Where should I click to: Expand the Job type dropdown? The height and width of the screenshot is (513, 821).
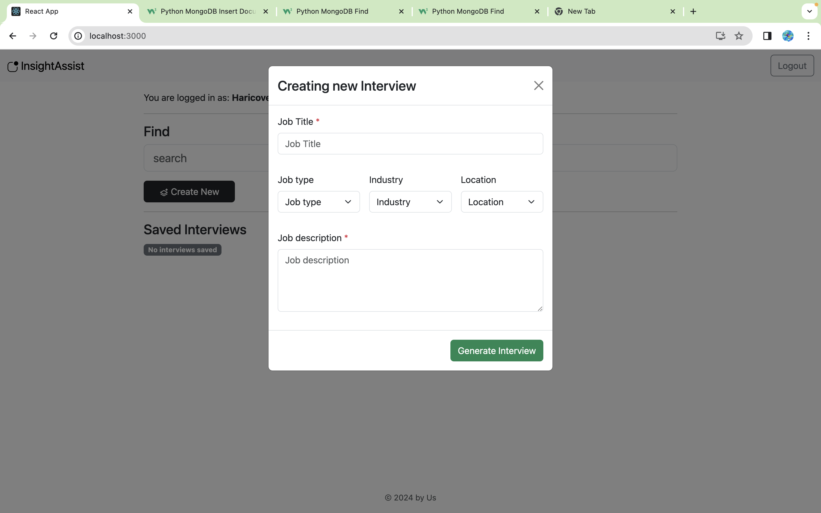318,202
